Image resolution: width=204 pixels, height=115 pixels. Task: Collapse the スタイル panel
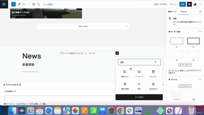[200, 80]
